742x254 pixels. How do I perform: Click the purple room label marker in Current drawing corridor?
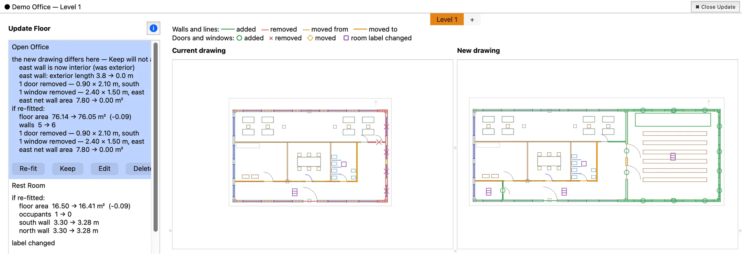pyautogui.click(x=295, y=192)
